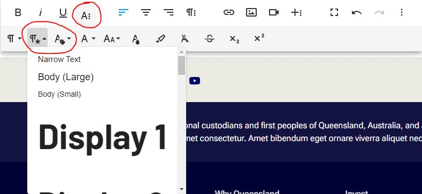Viewport: 422px width, 194px height.
Task: Click the Insert Link icon
Action: point(229,12)
